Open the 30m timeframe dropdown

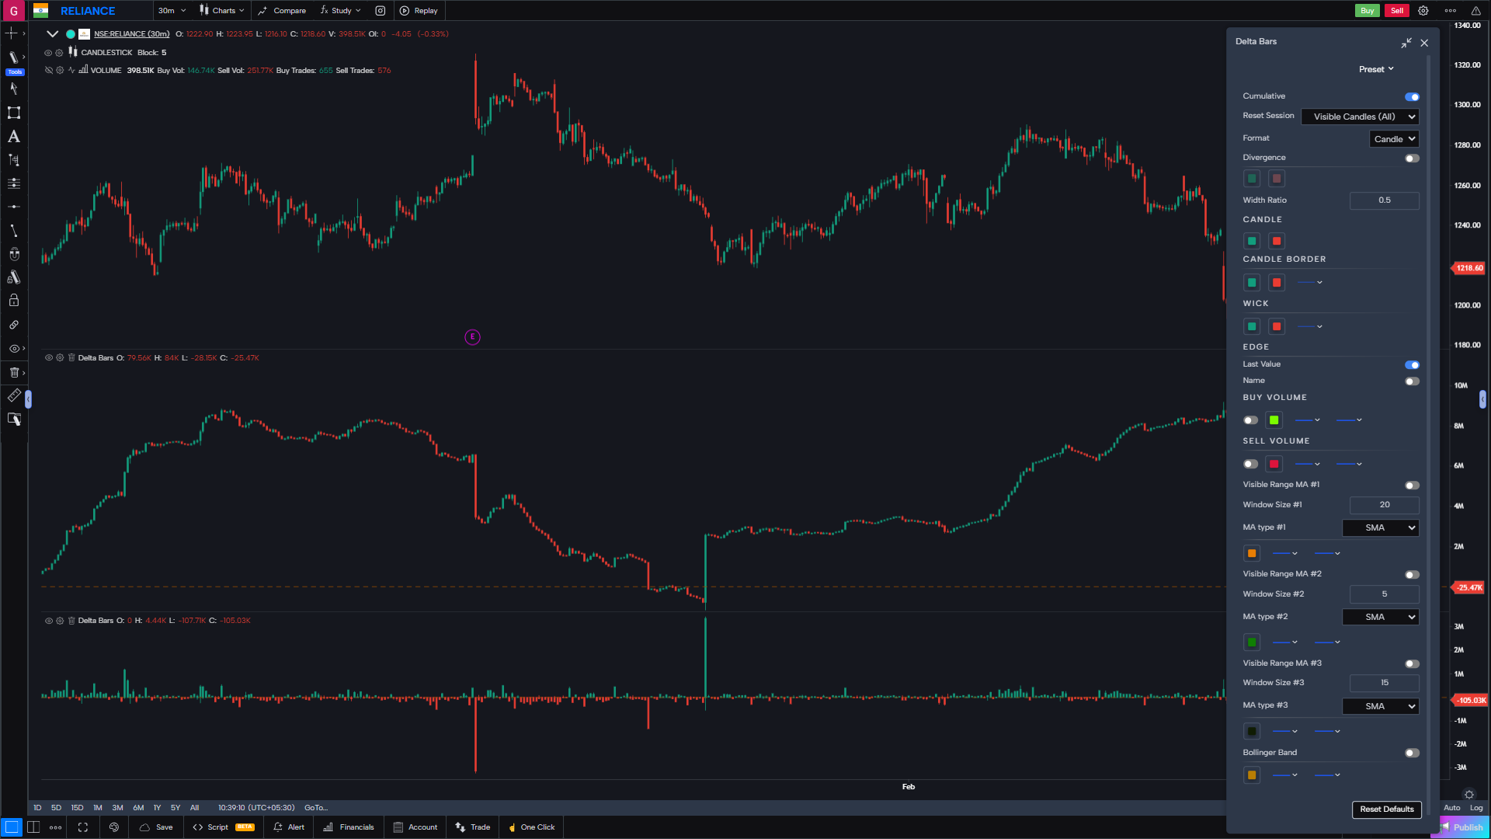(x=171, y=10)
